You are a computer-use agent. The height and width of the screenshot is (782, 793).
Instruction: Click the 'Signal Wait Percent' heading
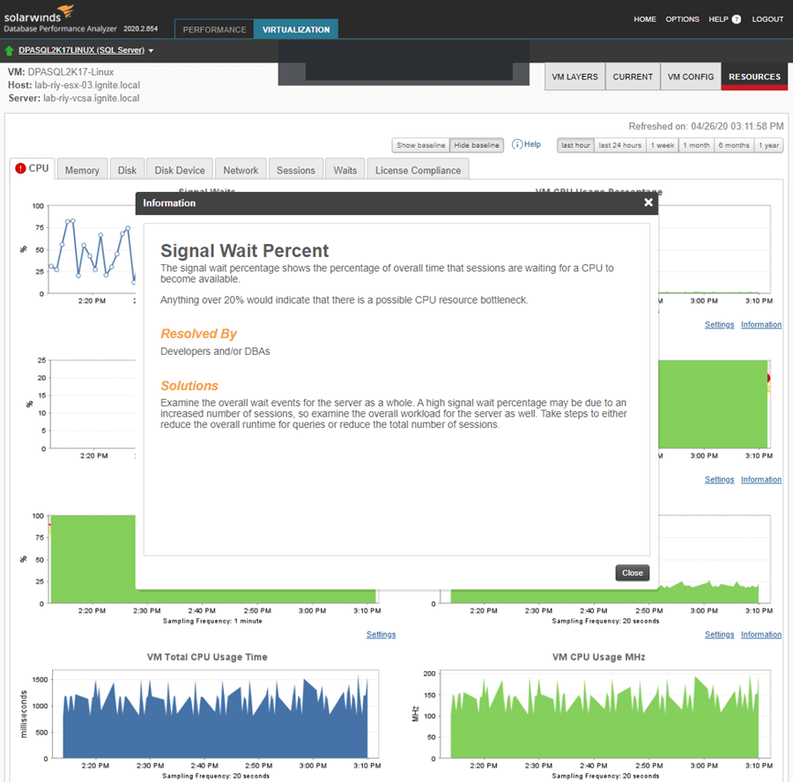[x=244, y=251]
